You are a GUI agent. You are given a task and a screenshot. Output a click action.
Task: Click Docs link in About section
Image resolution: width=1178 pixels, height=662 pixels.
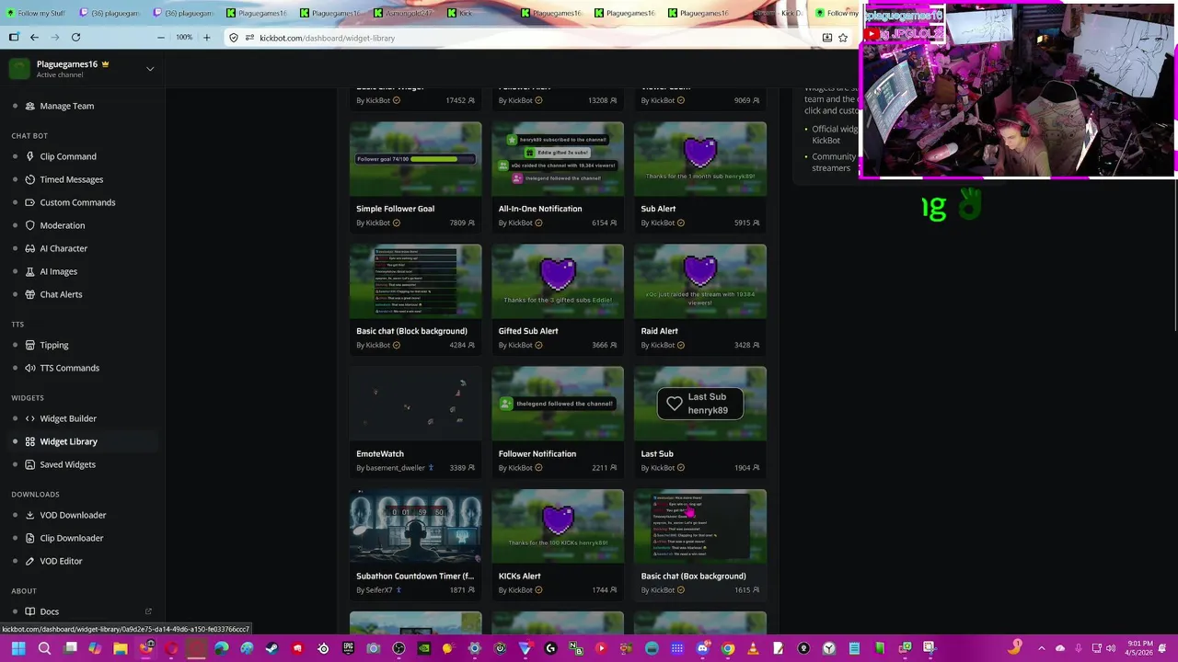49,611
